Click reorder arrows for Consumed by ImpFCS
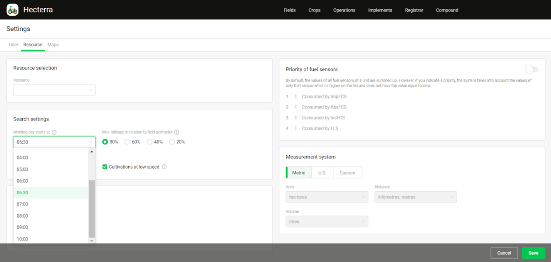 point(296,97)
